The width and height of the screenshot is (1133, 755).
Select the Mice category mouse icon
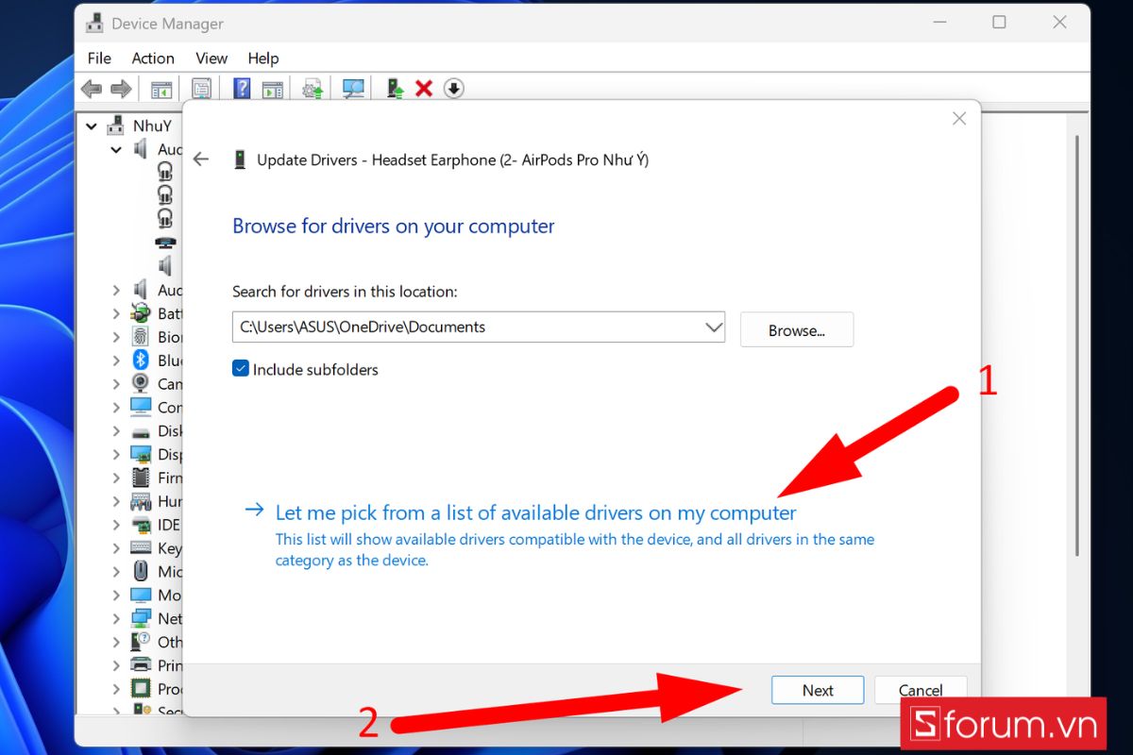point(141,571)
